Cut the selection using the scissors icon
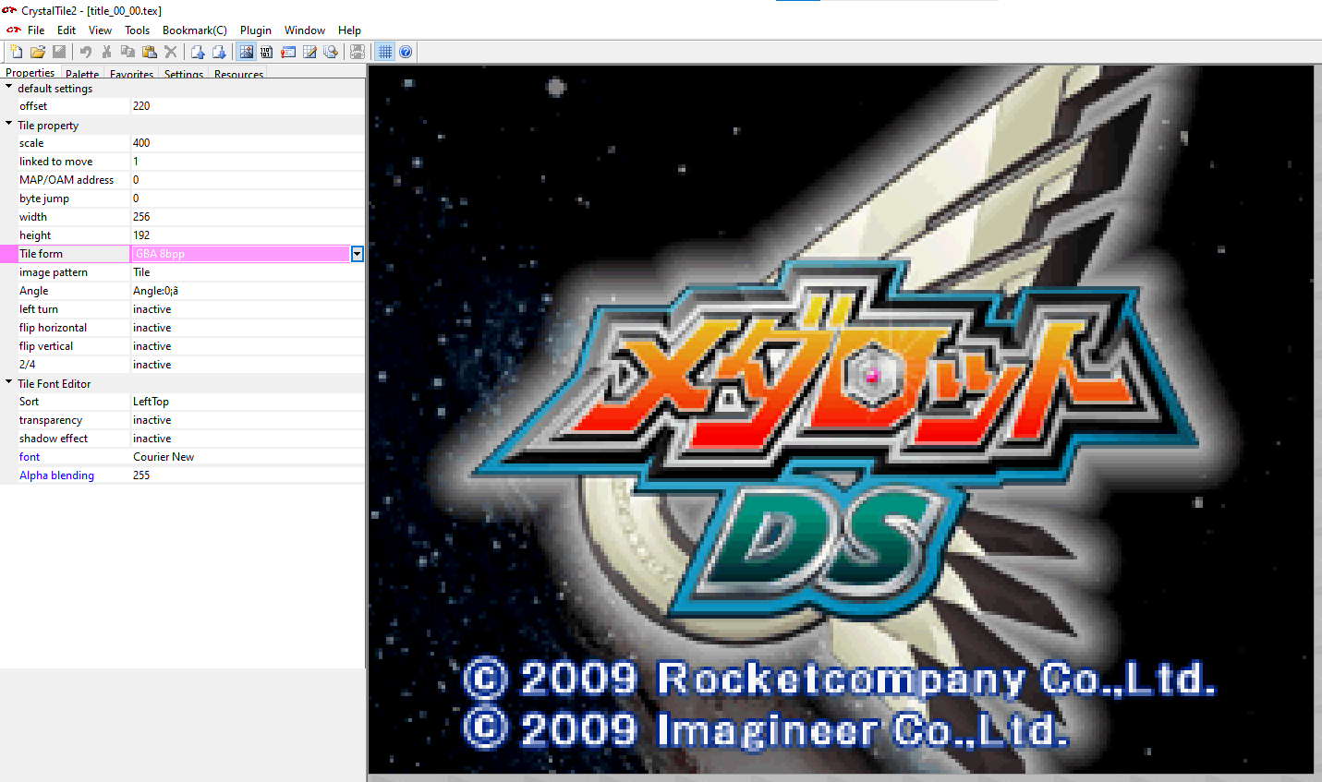This screenshot has width=1322, height=782. coord(106,52)
